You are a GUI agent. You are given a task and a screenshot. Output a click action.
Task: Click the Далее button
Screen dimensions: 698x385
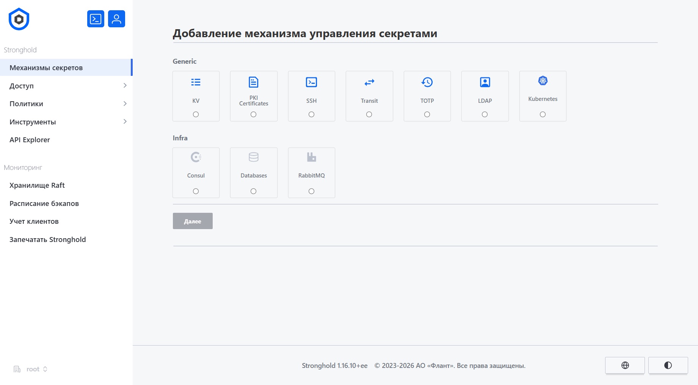(x=193, y=221)
